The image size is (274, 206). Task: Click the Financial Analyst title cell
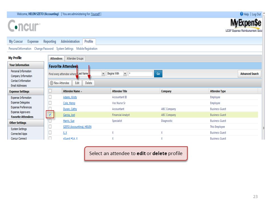(x=121, y=115)
